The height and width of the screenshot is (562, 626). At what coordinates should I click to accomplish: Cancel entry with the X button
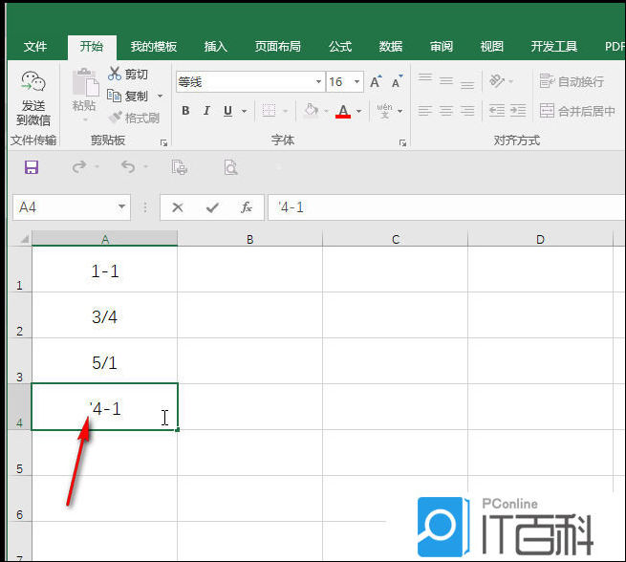click(x=178, y=207)
